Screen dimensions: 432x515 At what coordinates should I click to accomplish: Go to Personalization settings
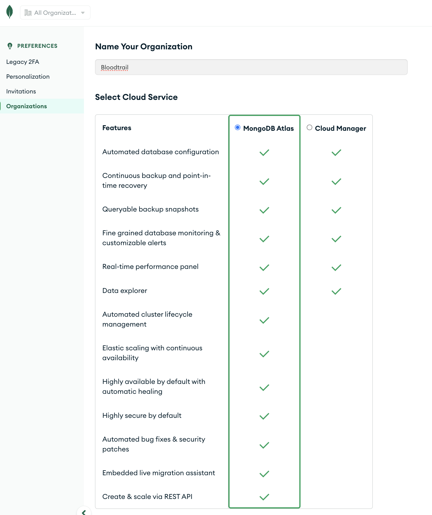(x=28, y=76)
